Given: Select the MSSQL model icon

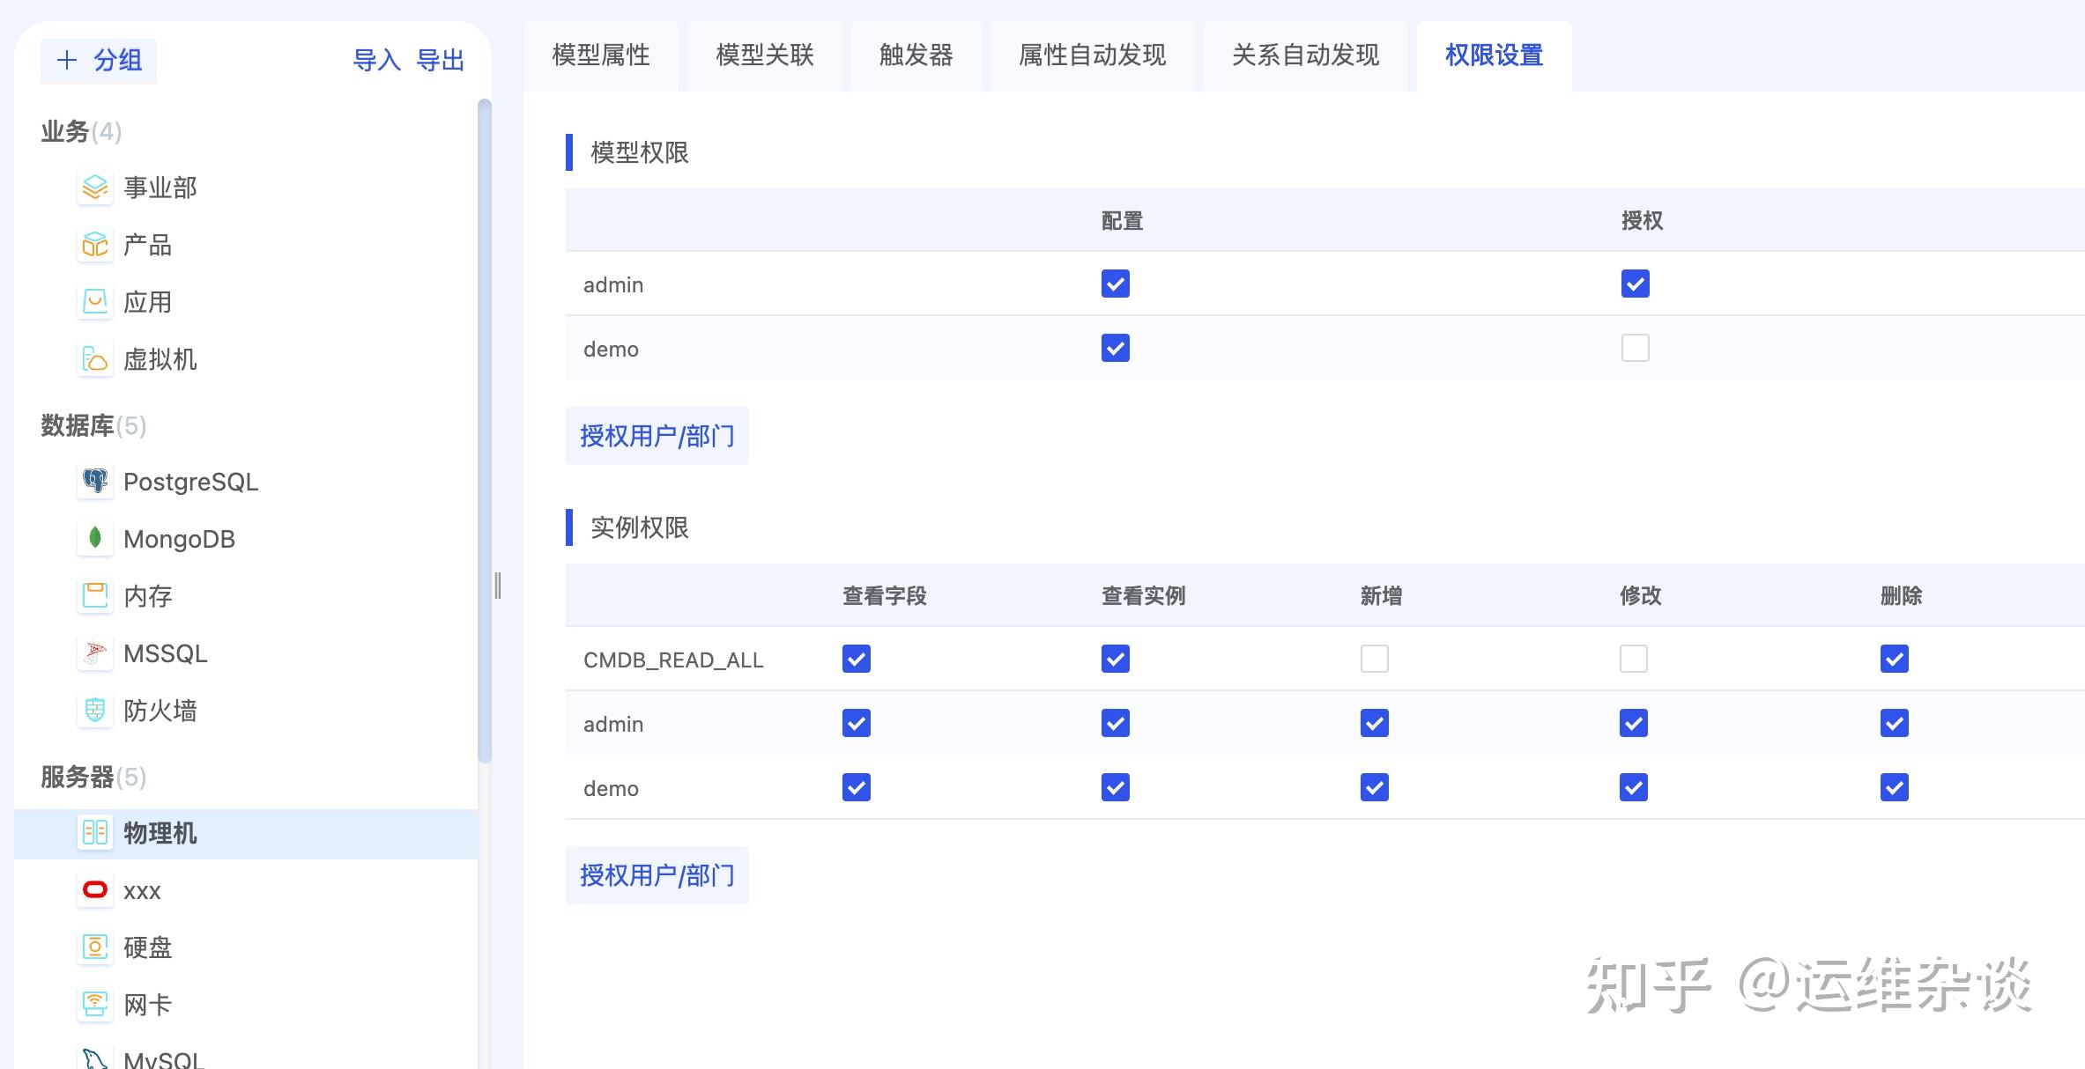Looking at the screenshot, I should click(94, 653).
